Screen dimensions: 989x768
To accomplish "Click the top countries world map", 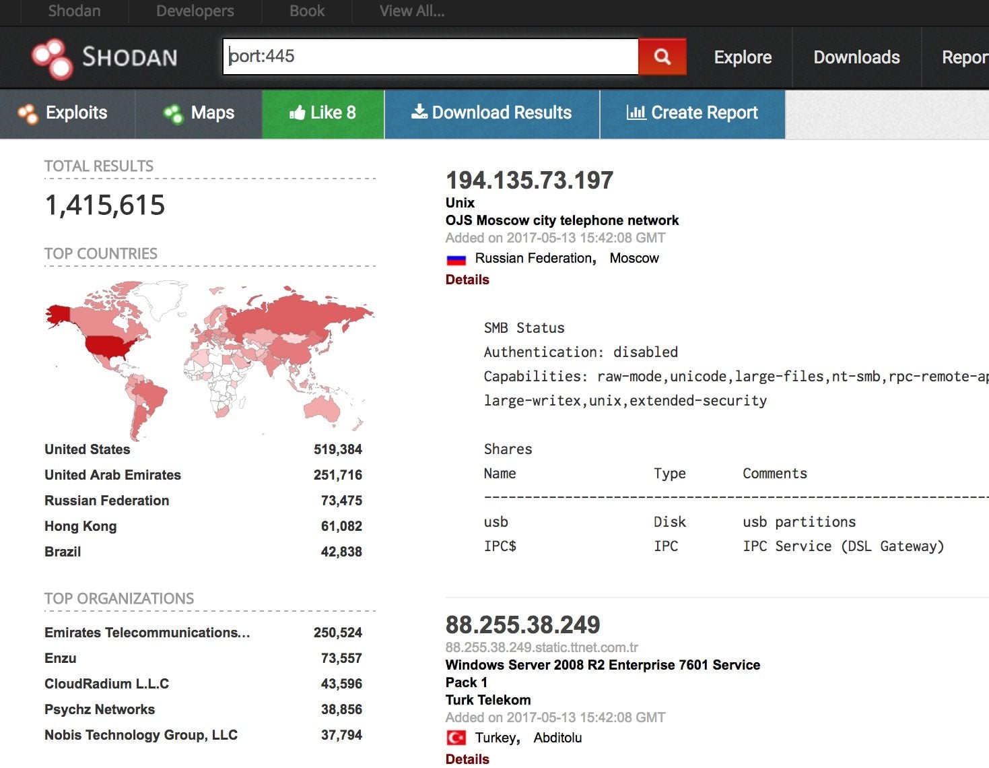I will click(x=209, y=357).
